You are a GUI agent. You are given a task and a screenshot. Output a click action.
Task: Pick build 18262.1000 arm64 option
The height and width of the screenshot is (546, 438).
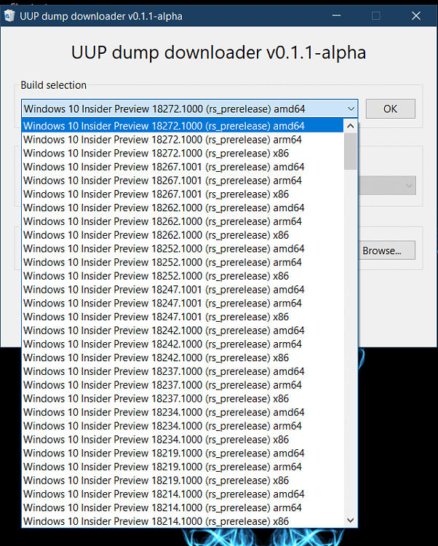coord(162,221)
